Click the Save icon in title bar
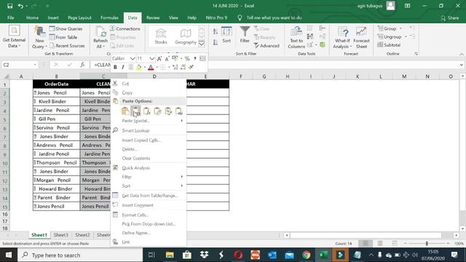The image size is (466, 262). click(9, 6)
